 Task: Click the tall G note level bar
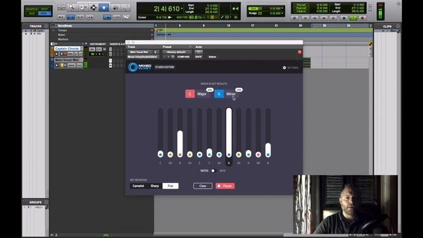tap(229, 132)
